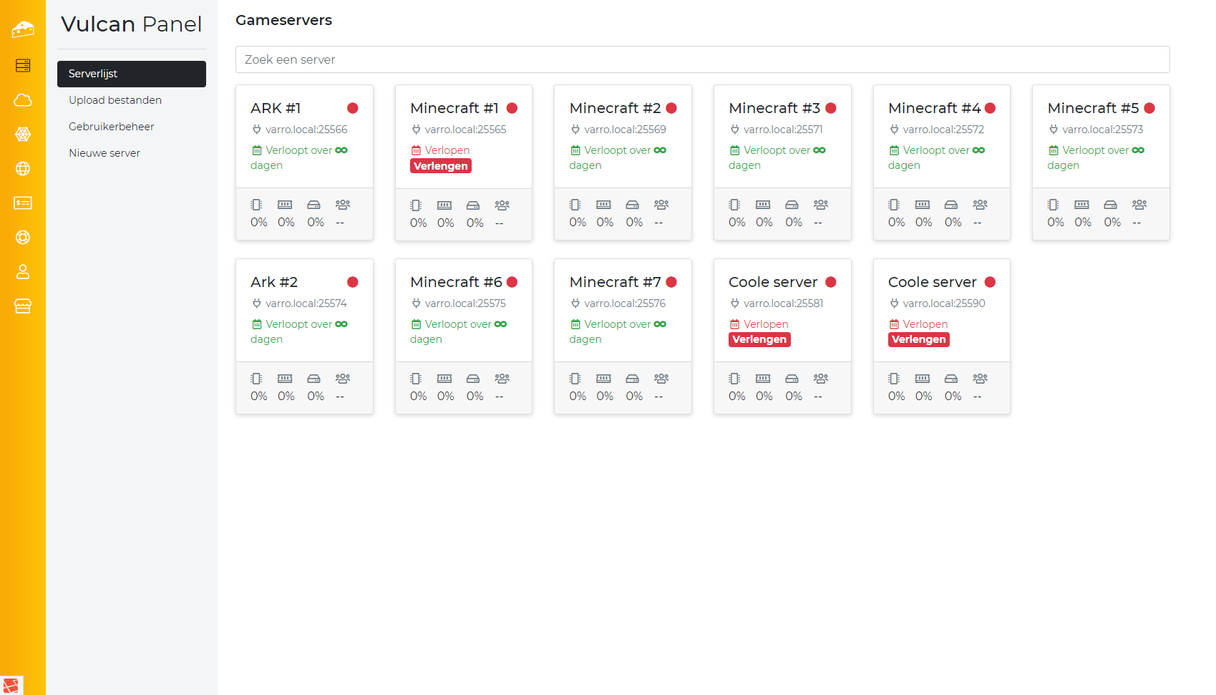Click the red status dot on Ark #2
The width and height of the screenshot is (1216, 695).
pyautogui.click(x=353, y=282)
